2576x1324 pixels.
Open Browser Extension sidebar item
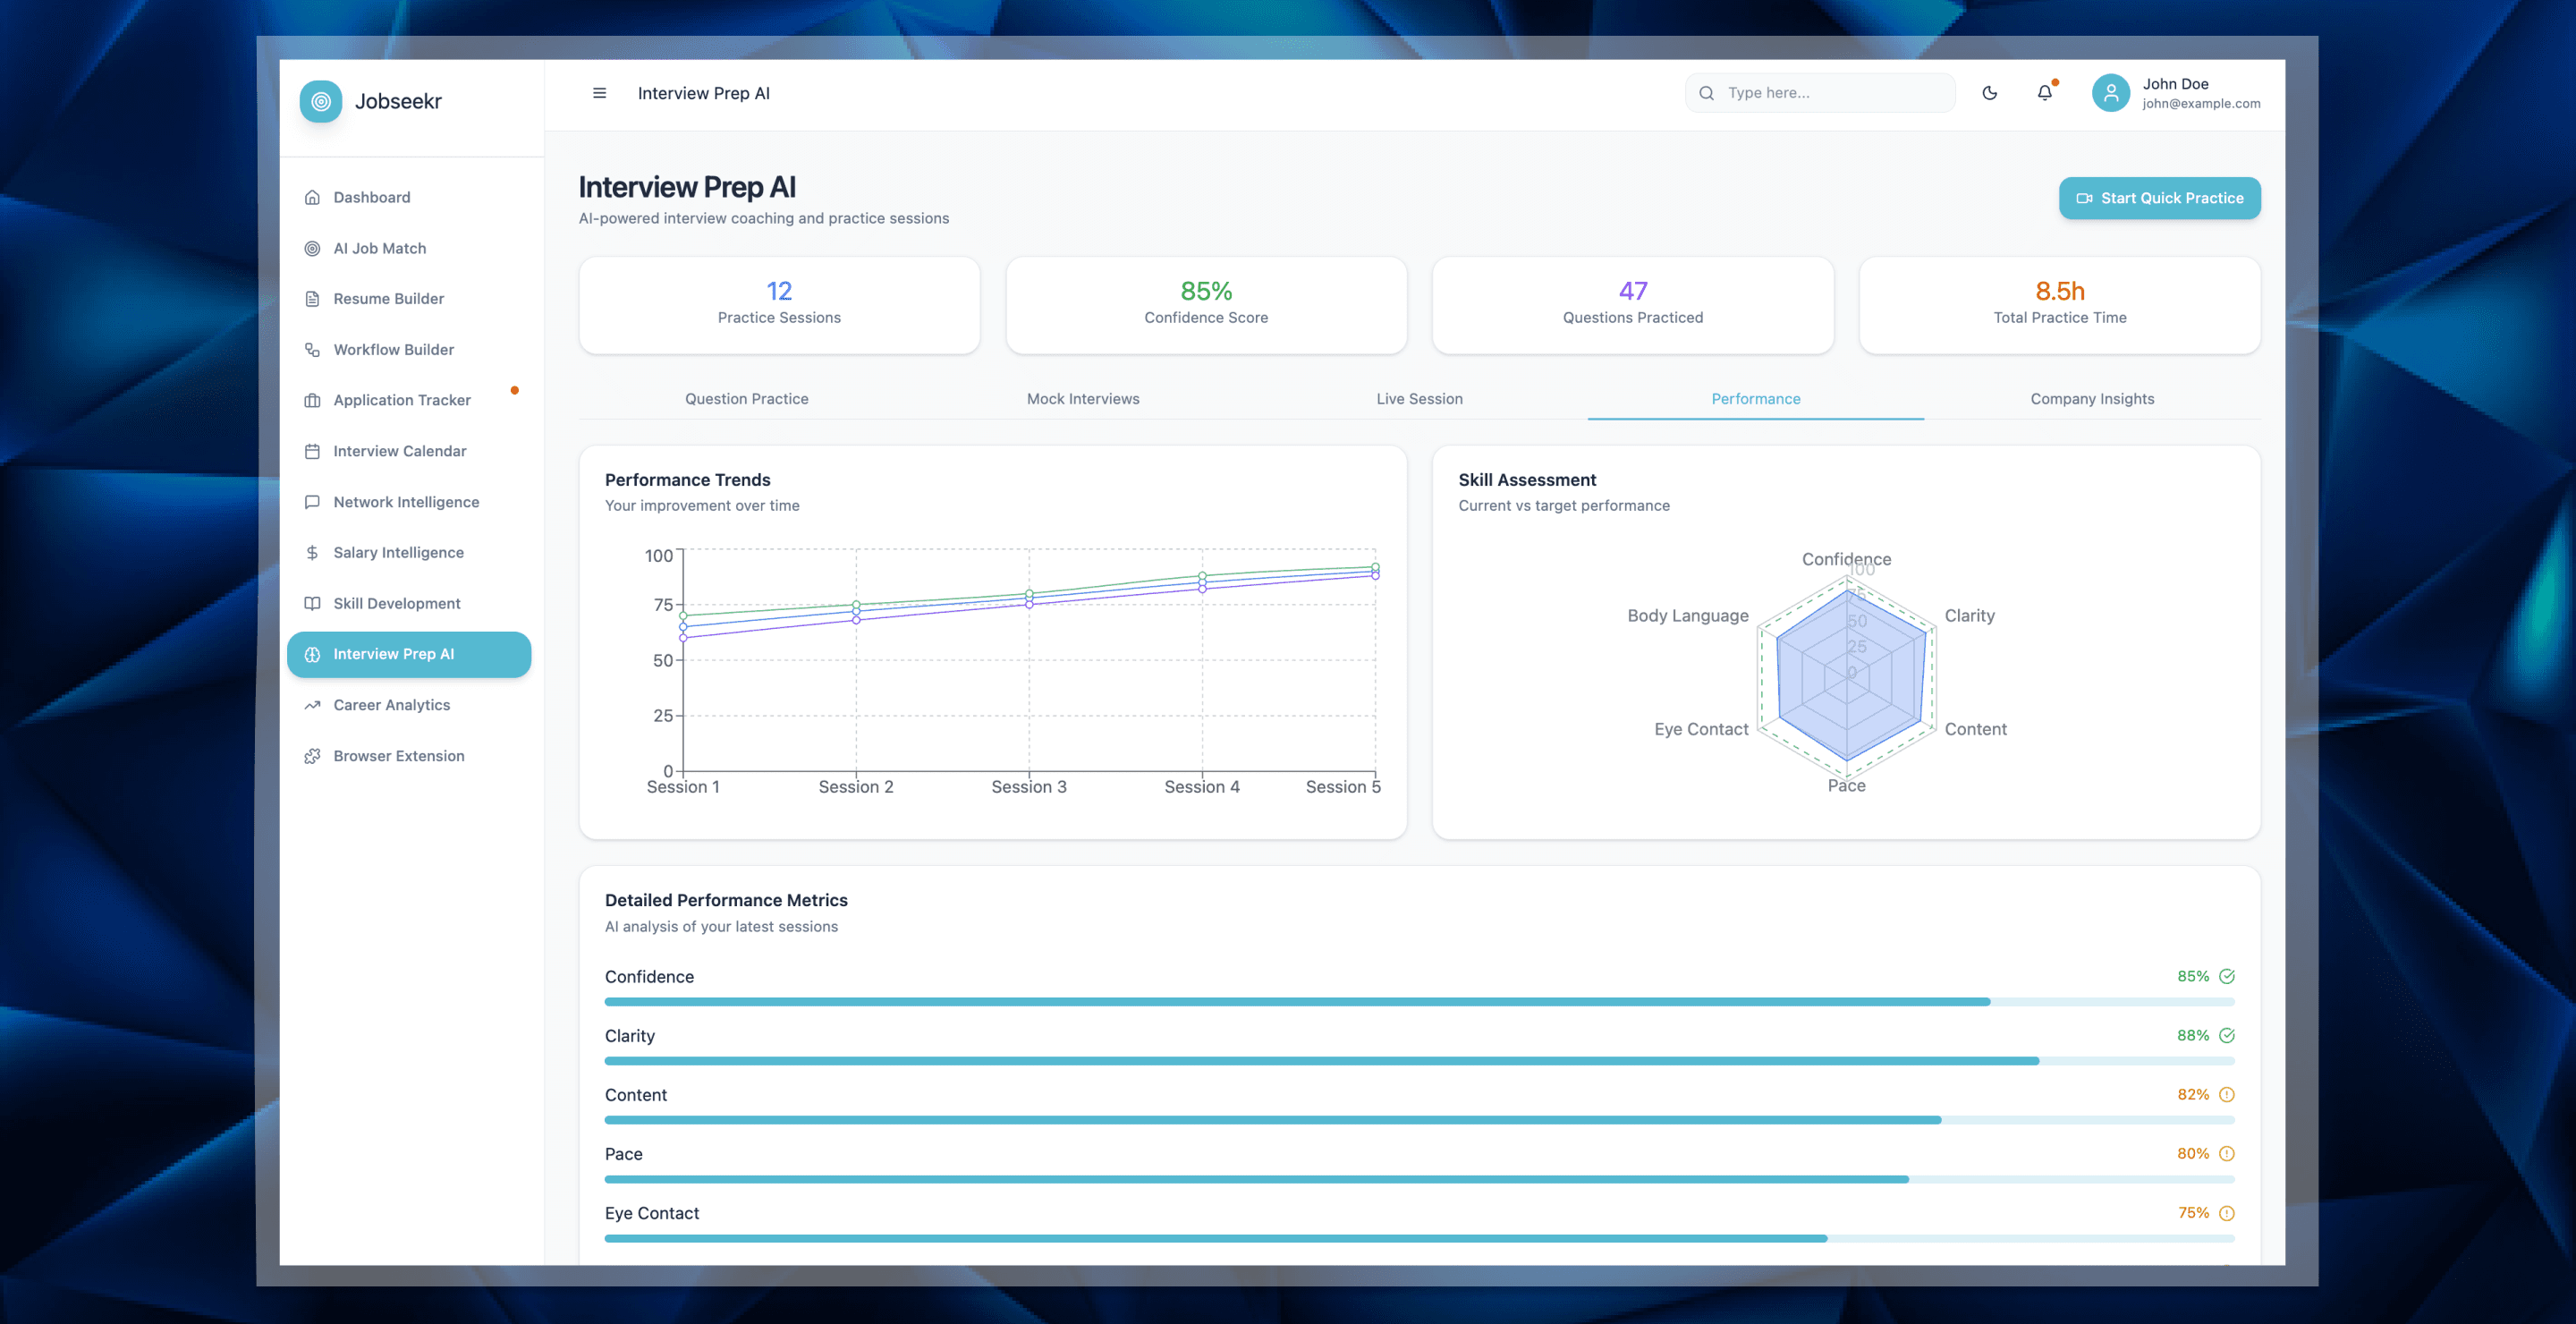point(398,756)
